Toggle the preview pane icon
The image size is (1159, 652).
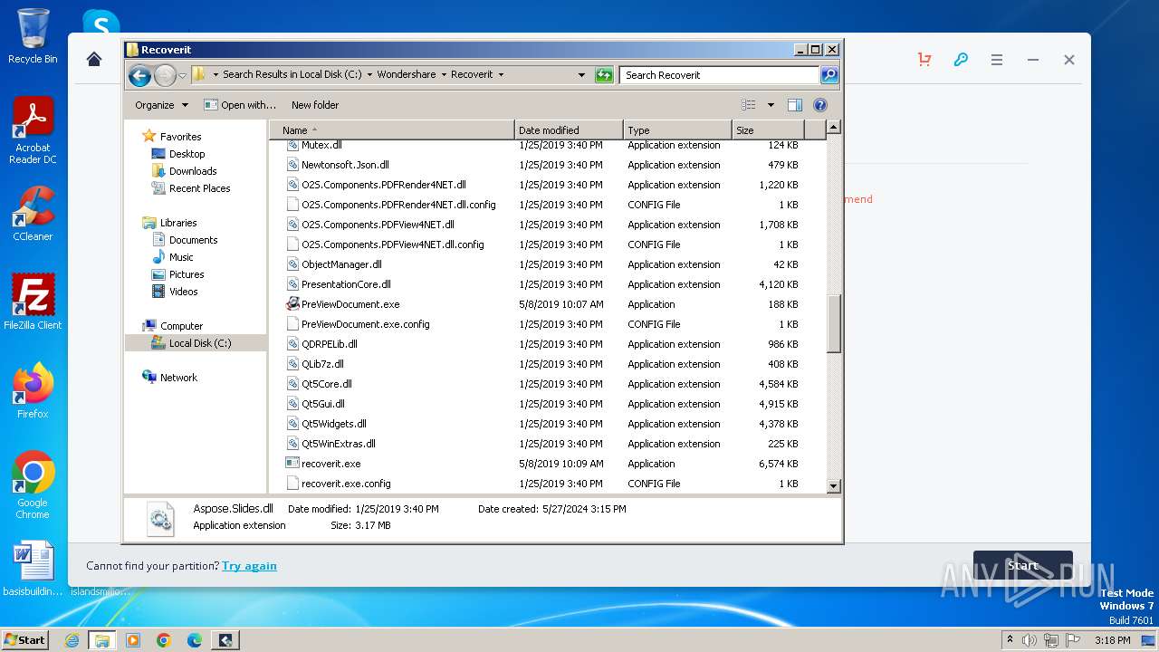click(794, 105)
